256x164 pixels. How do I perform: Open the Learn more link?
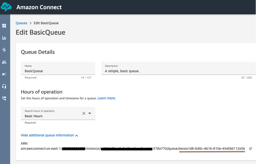tap(106, 98)
